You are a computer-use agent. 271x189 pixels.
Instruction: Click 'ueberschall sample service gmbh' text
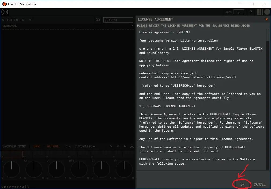coord(168,73)
